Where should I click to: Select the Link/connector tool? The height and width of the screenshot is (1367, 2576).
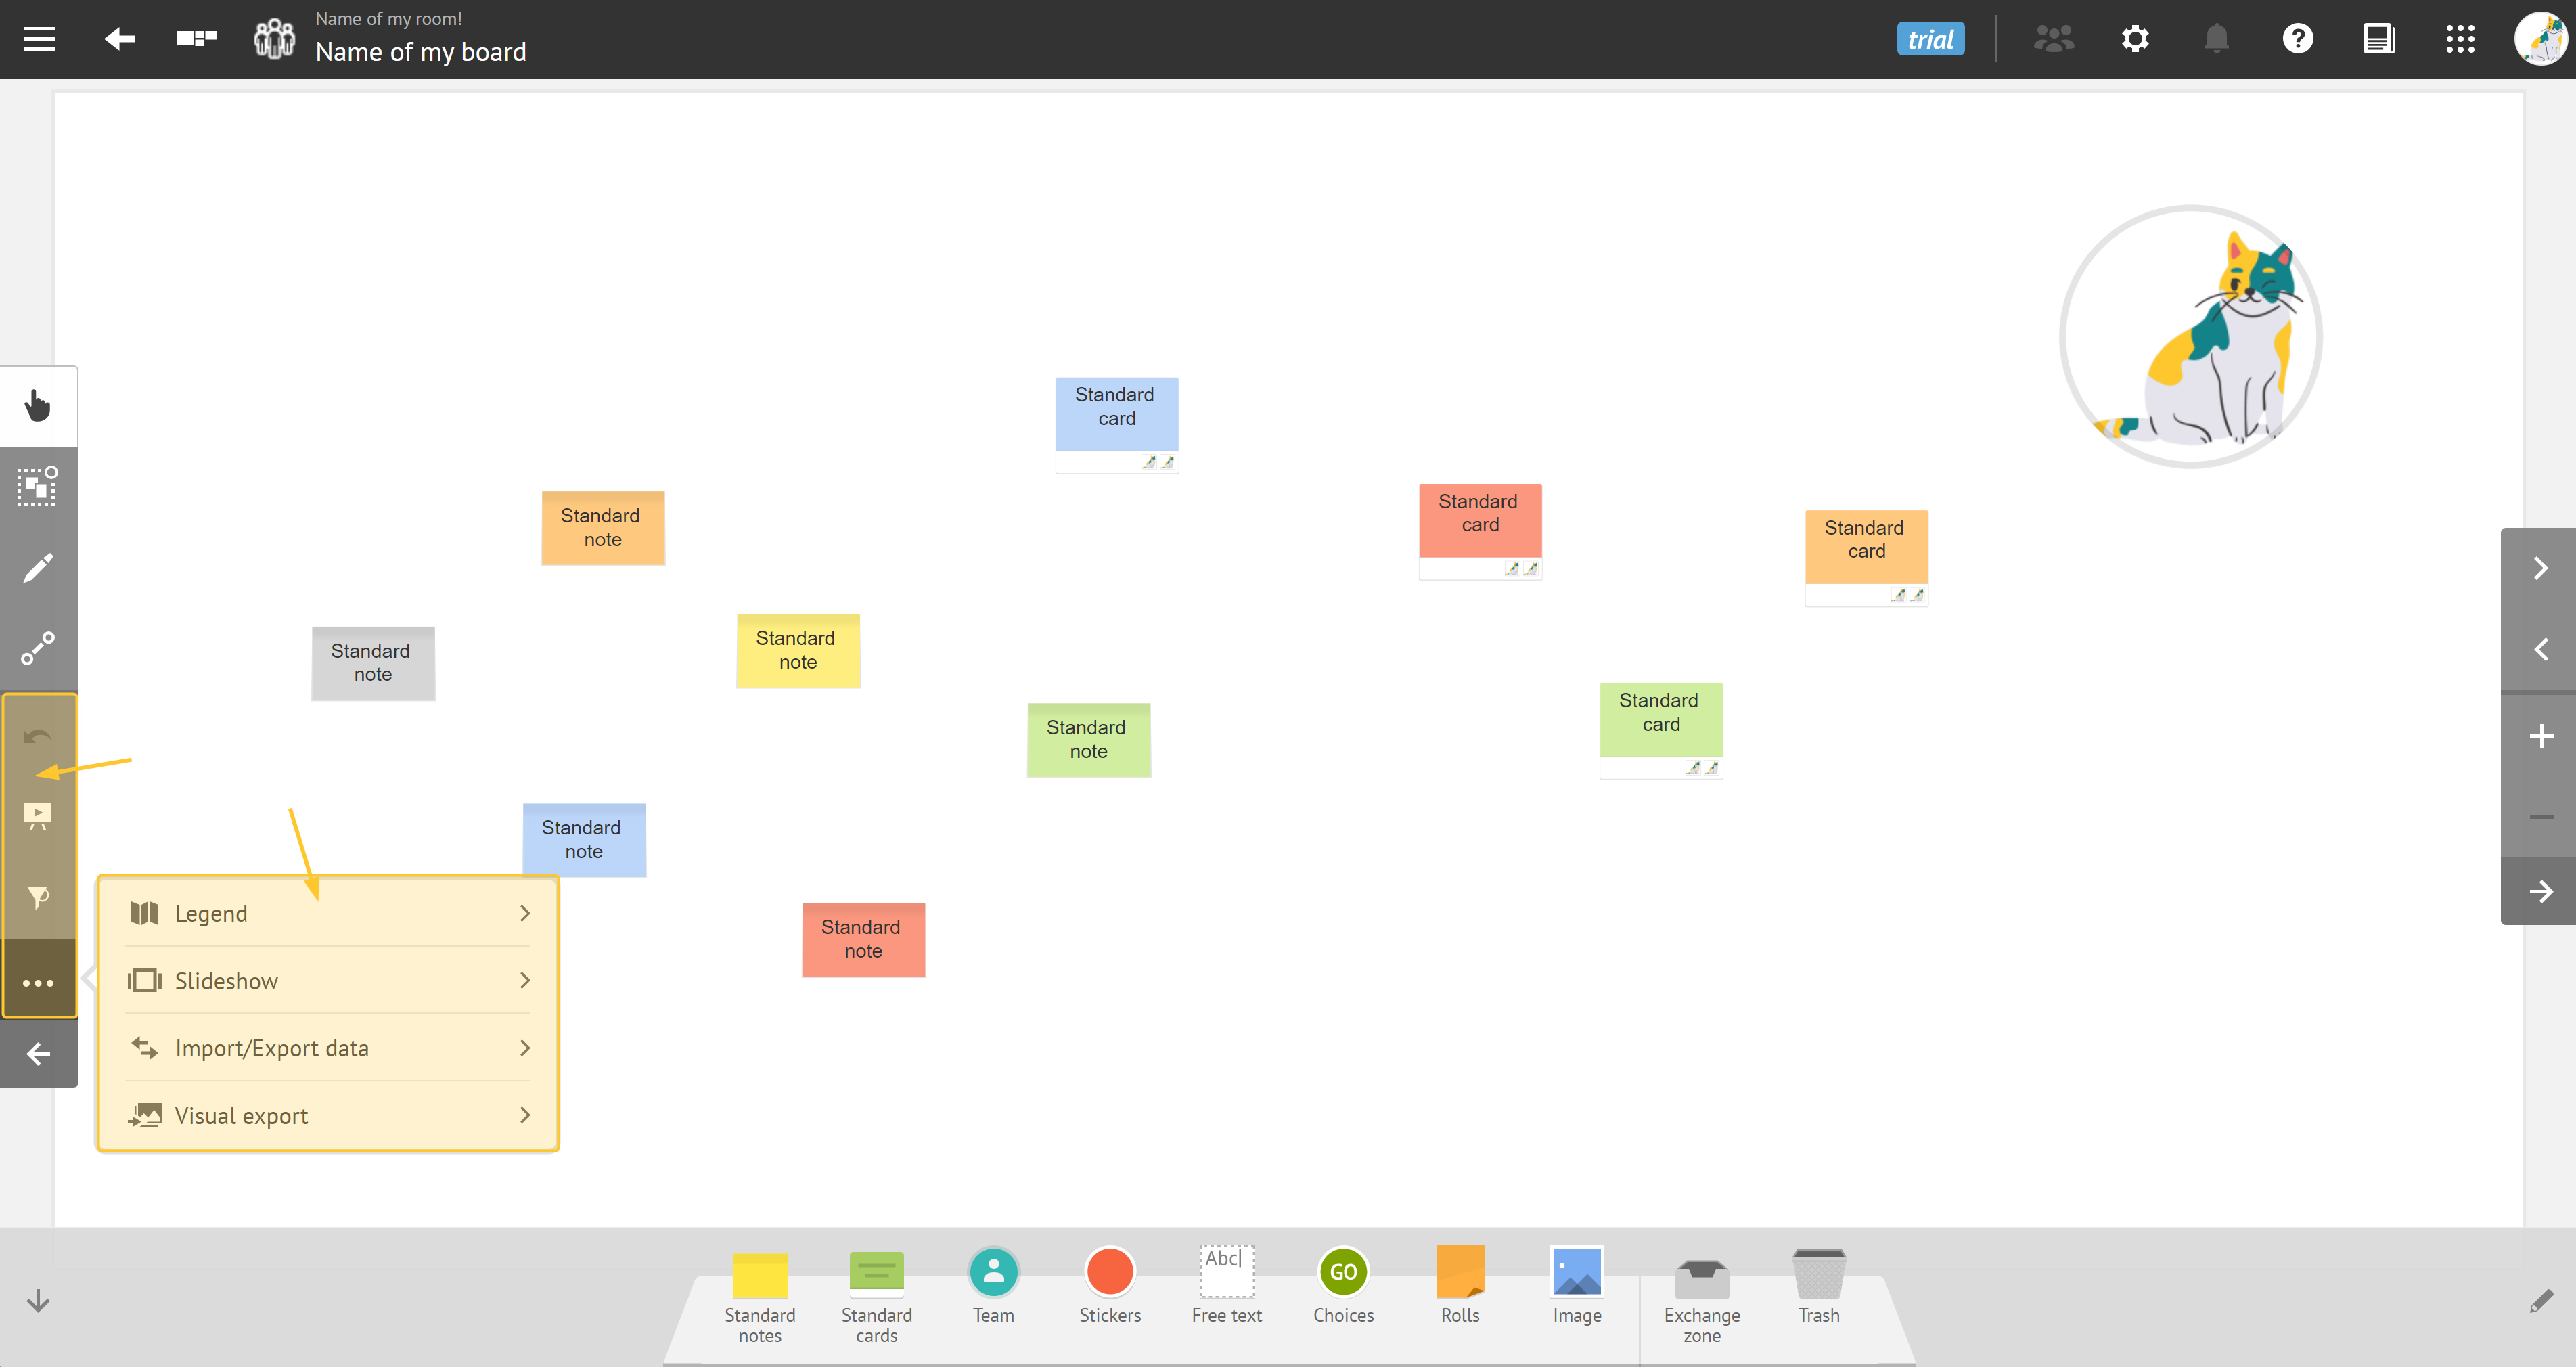(37, 648)
